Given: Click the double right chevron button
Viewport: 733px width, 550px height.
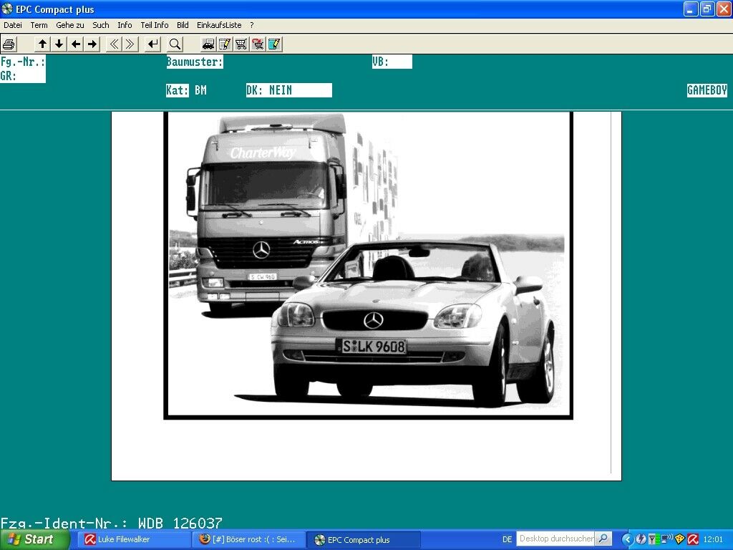Looking at the screenshot, I should (130, 44).
